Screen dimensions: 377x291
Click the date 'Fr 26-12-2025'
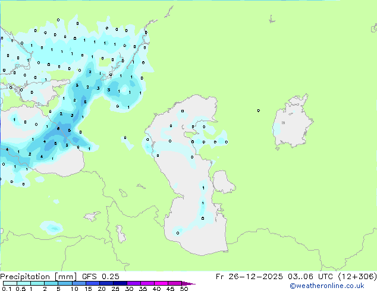click(249, 277)
